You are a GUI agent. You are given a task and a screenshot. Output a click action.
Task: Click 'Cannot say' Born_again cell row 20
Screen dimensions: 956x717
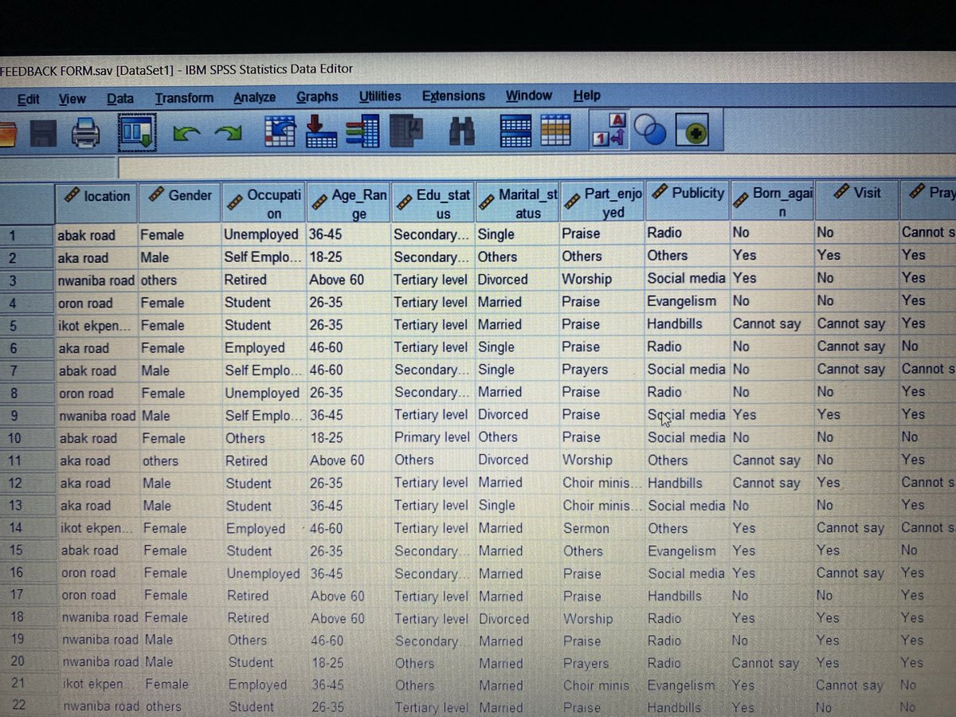772,663
